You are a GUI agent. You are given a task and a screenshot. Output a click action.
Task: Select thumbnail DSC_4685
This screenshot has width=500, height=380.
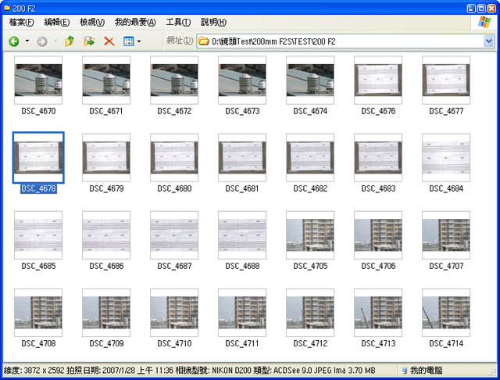(x=38, y=235)
